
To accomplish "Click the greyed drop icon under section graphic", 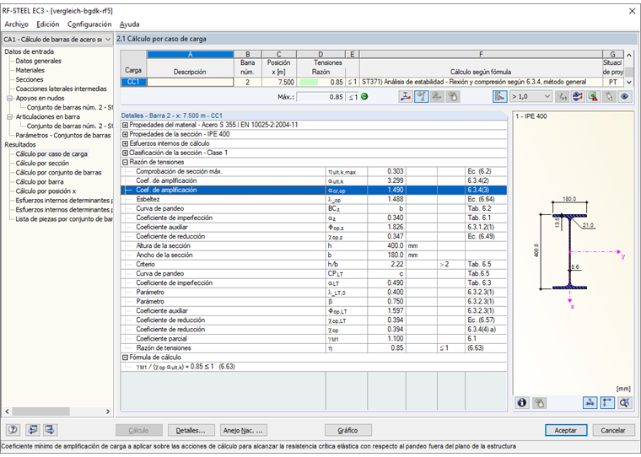I will (539, 403).
